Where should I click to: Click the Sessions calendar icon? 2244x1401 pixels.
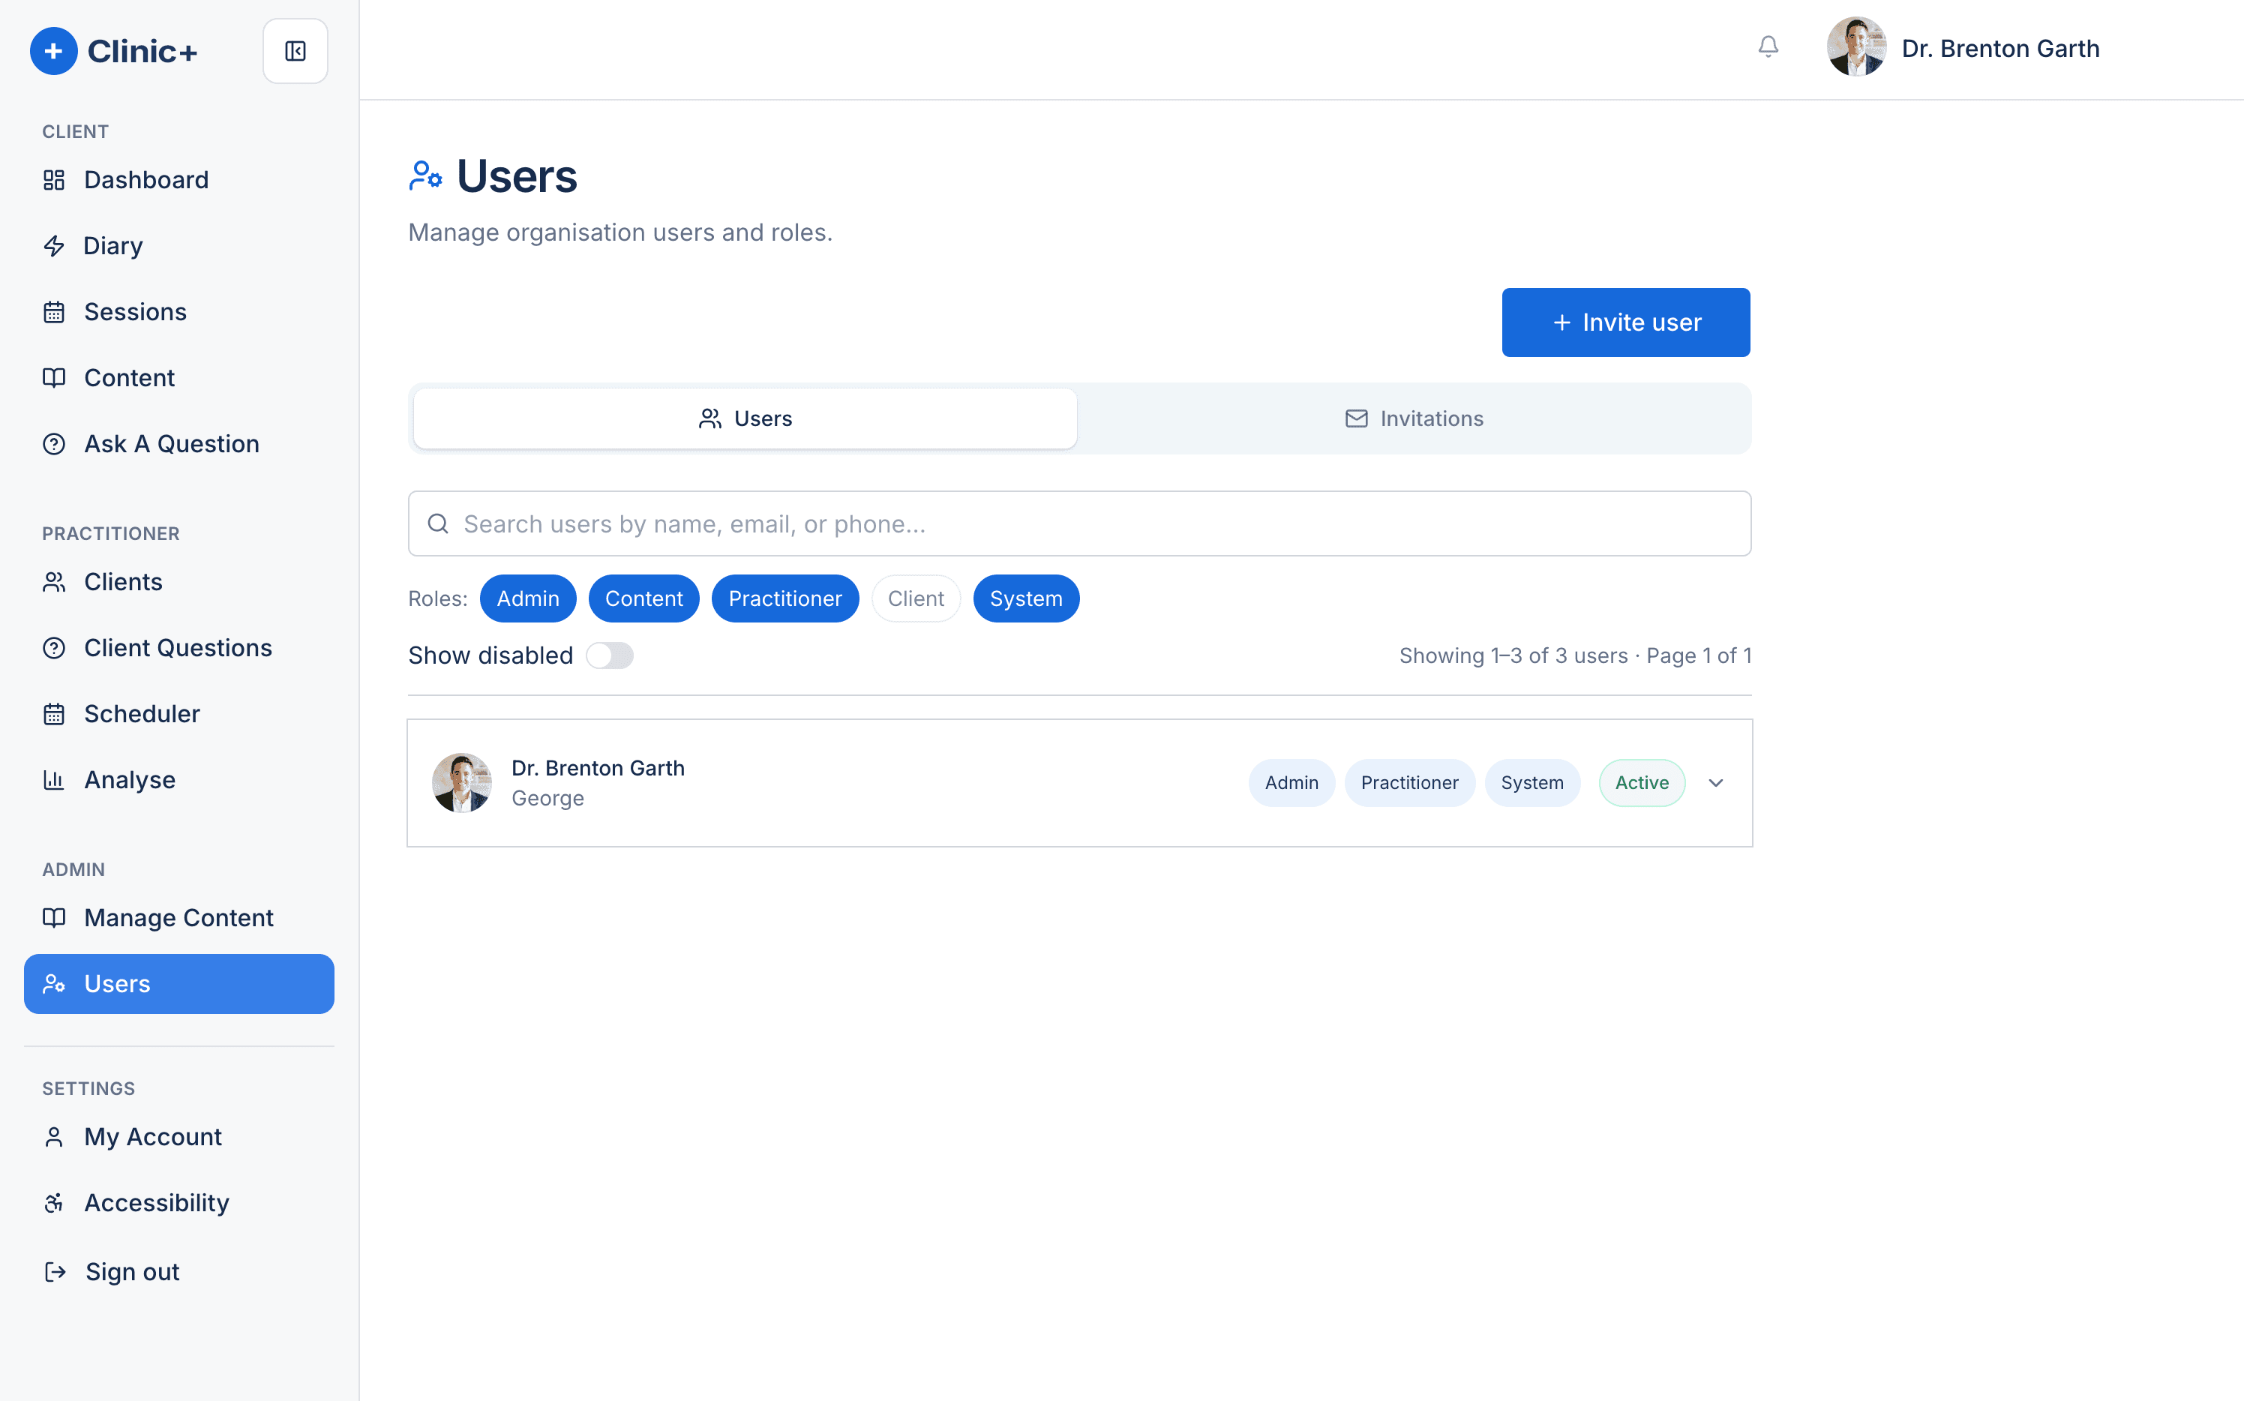coord(54,312)
